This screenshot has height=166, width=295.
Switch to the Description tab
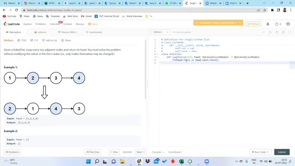(13, 32)
